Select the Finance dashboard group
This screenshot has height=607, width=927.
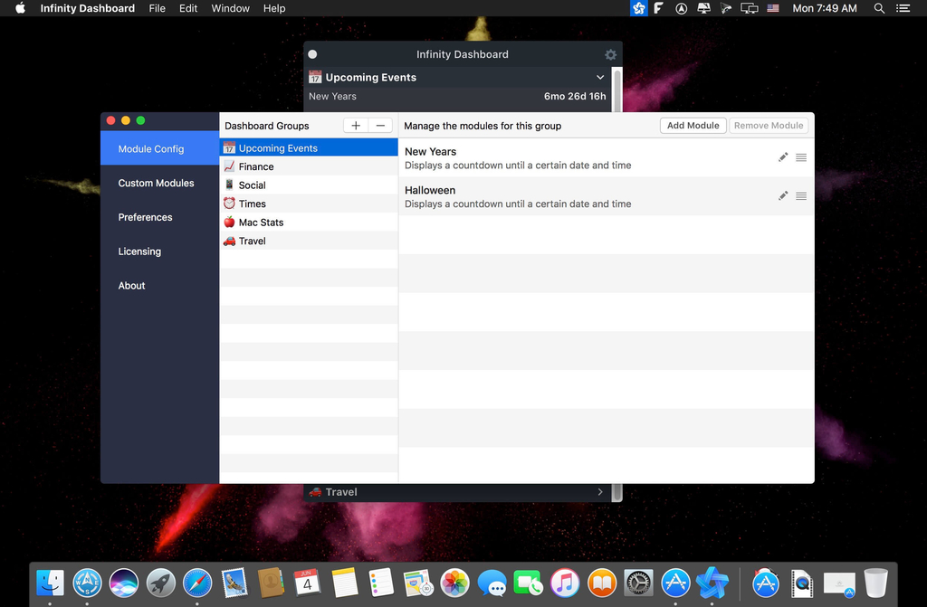[x=256, y=166]
